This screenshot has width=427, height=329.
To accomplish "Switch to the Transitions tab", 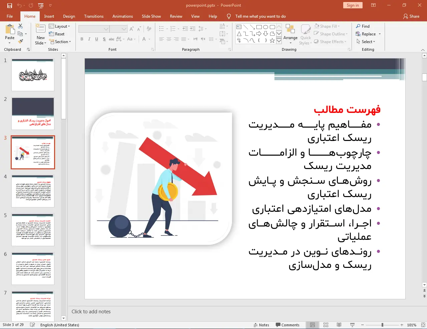I will 94,16.
